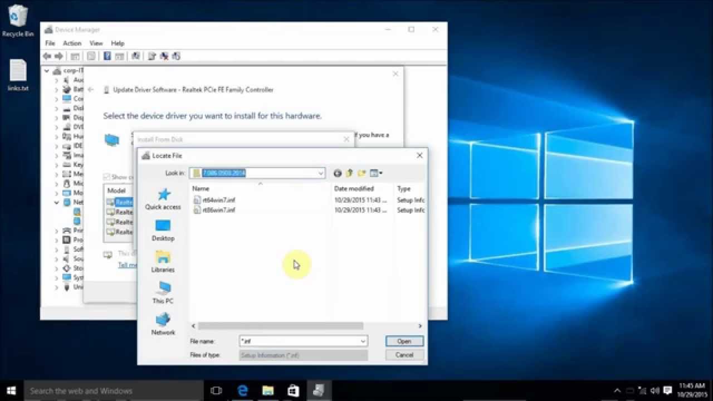Toggle the Show compatible hardware checkbox
The height and width of the screenshot is (401, 713).
106,177
